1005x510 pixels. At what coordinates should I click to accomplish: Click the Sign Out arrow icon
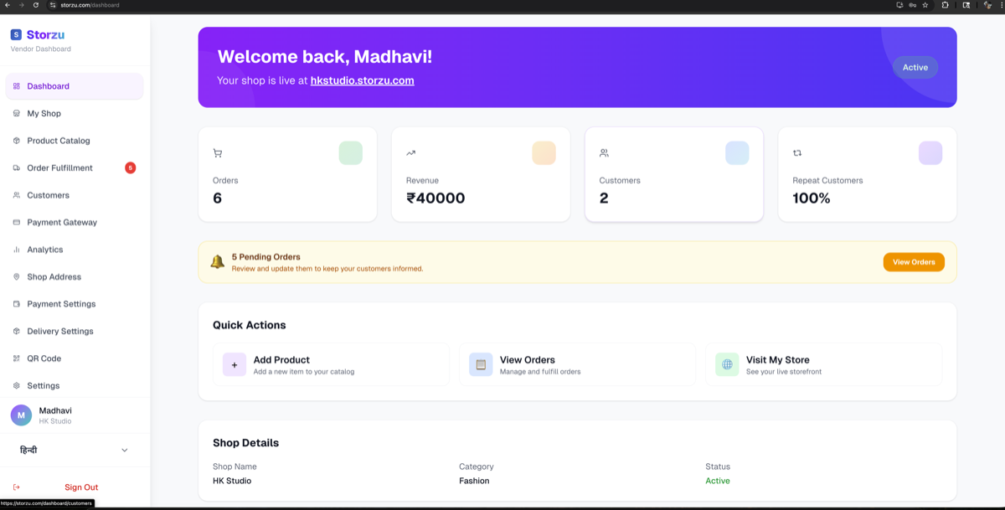pos(17,487)
